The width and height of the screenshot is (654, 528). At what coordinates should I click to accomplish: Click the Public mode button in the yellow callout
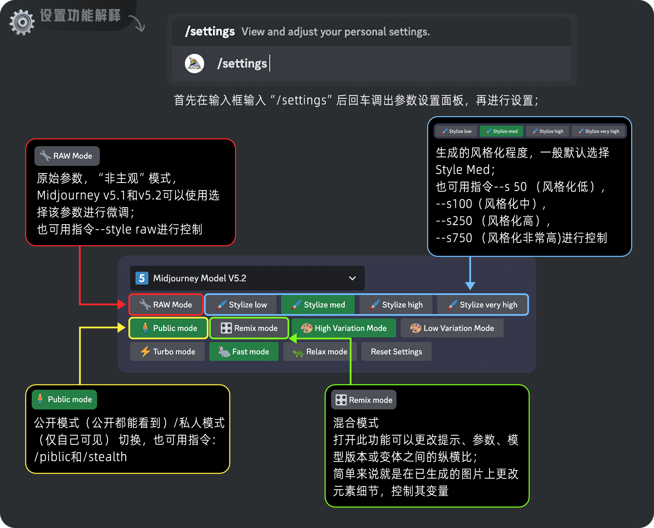click(x=64, y=400)
